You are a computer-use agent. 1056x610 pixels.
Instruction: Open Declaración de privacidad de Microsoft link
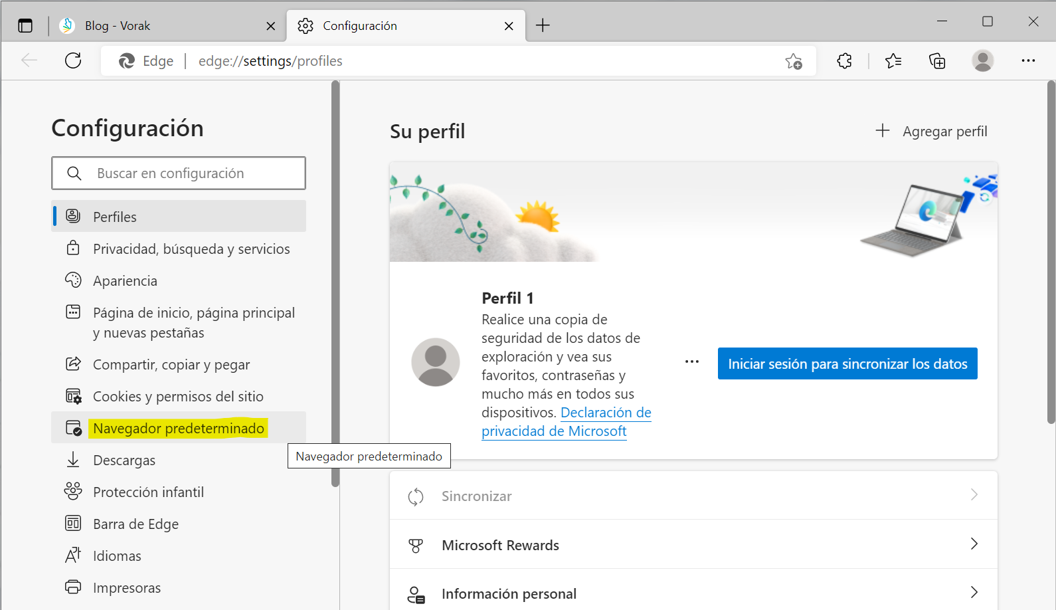tap(567, 422)
